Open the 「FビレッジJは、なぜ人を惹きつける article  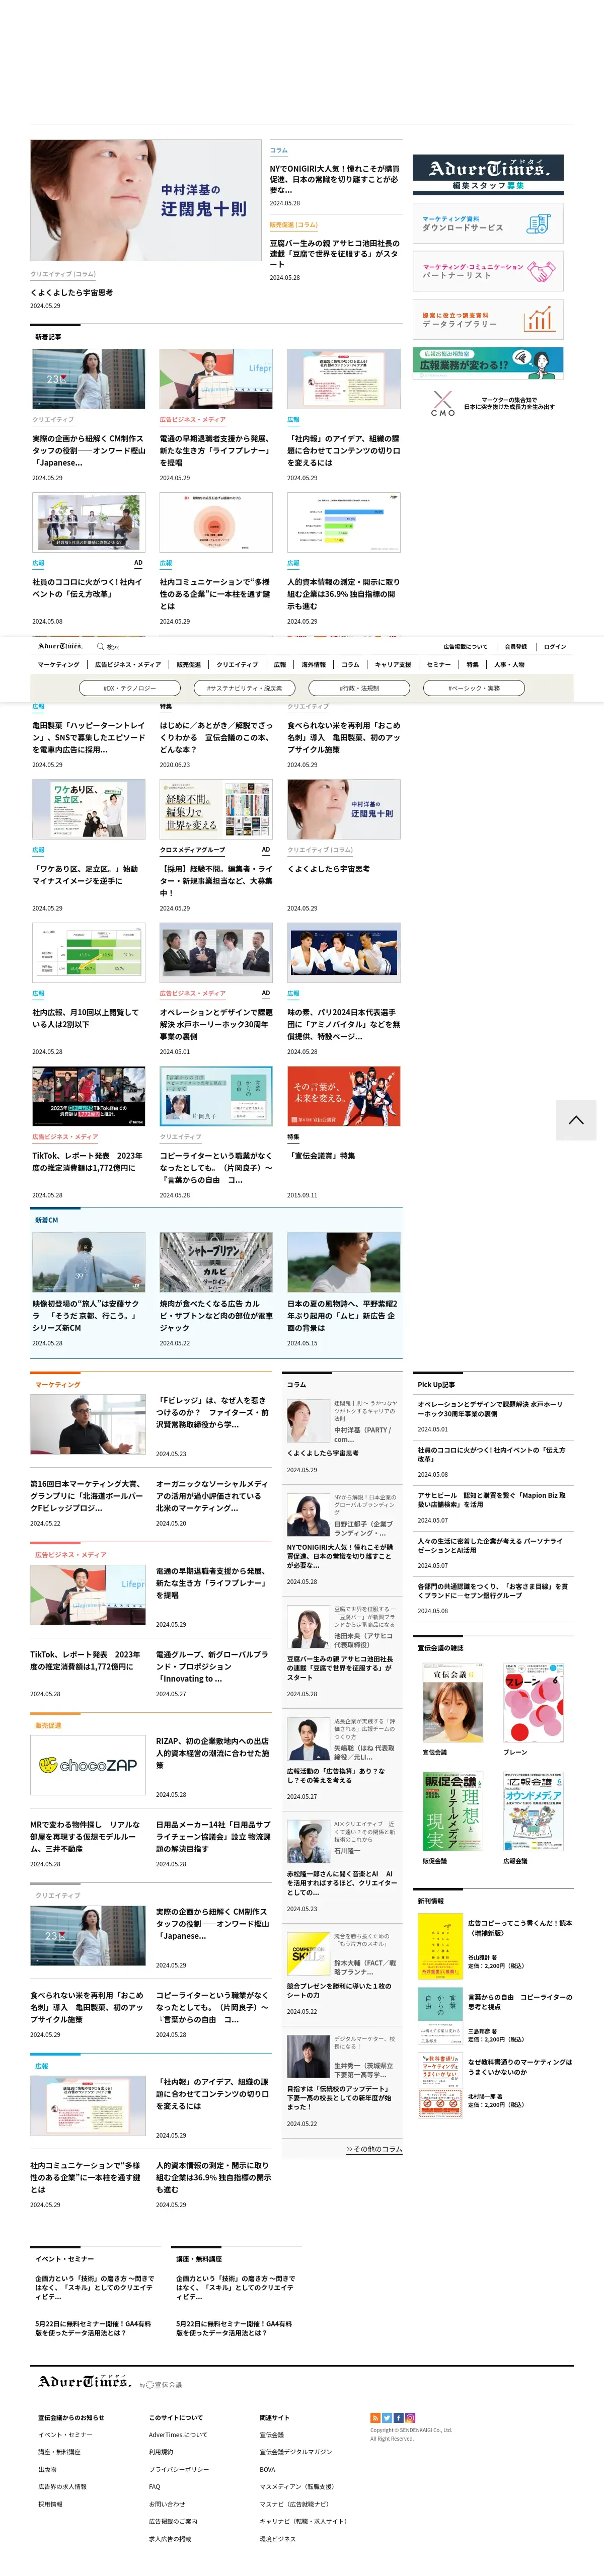(x=213, y=1412)
